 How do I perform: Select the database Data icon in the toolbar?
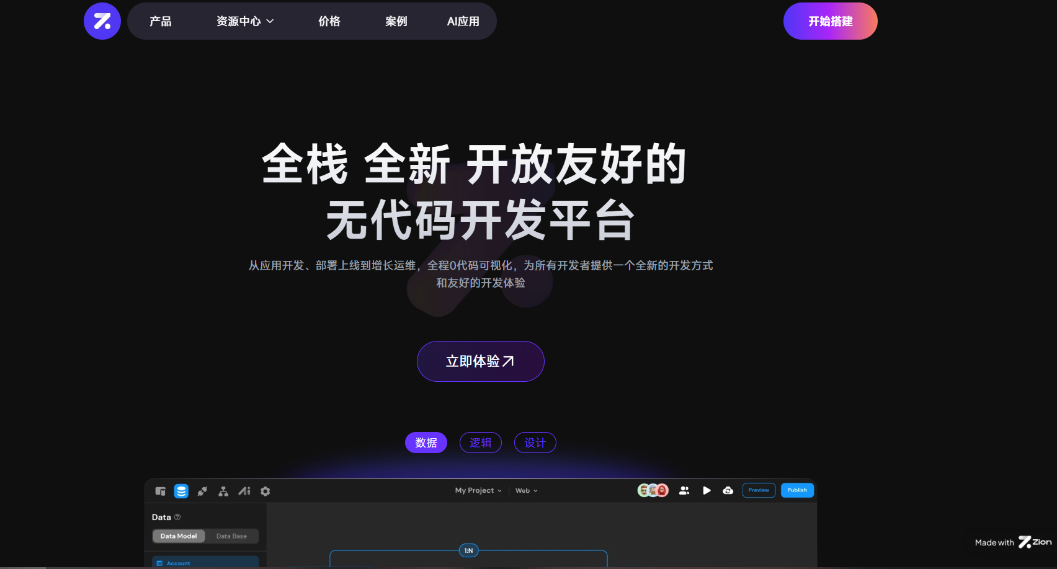click(x=181, y=490)
